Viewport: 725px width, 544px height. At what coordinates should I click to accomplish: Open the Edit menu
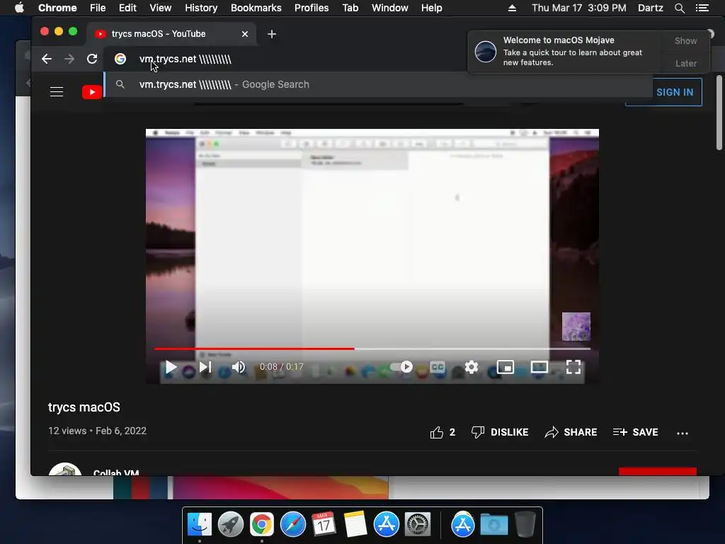[x=127, y=8]
